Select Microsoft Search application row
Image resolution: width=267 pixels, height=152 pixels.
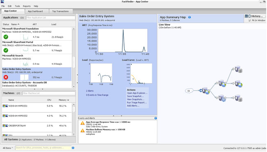pos(37,61)
